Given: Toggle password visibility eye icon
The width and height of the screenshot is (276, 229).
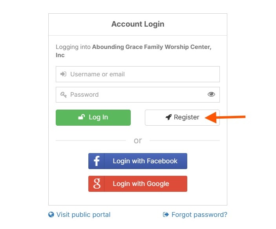Looking at the screenshot, I should (x=211, y=94).
